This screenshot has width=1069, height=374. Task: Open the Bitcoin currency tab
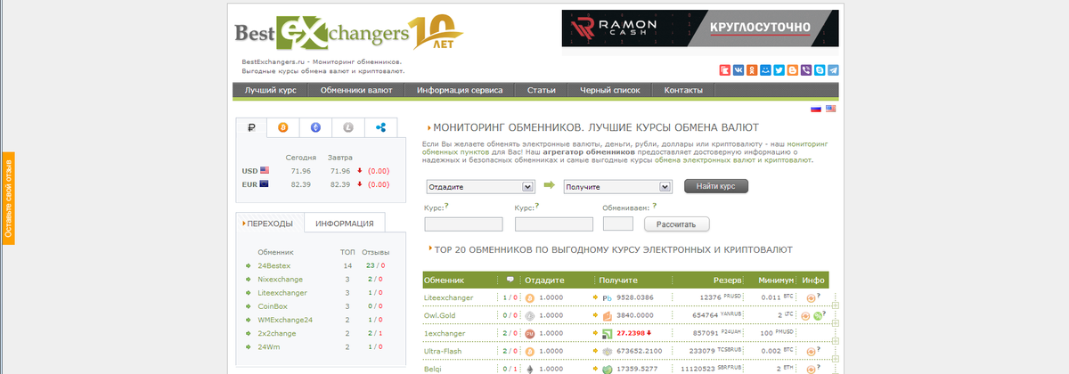[283, 127]
